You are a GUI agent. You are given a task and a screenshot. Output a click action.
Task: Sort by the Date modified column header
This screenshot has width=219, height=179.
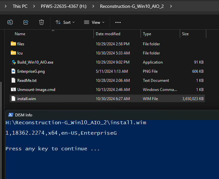(108, 34)
